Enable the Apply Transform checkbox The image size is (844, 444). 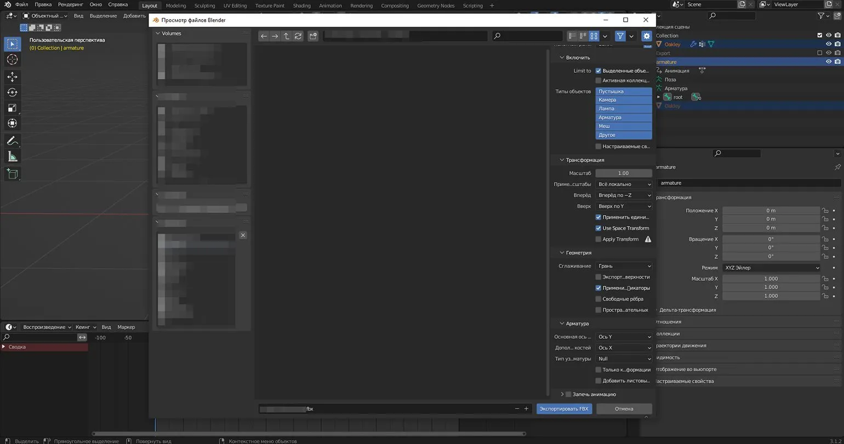(x=598, y=239)
